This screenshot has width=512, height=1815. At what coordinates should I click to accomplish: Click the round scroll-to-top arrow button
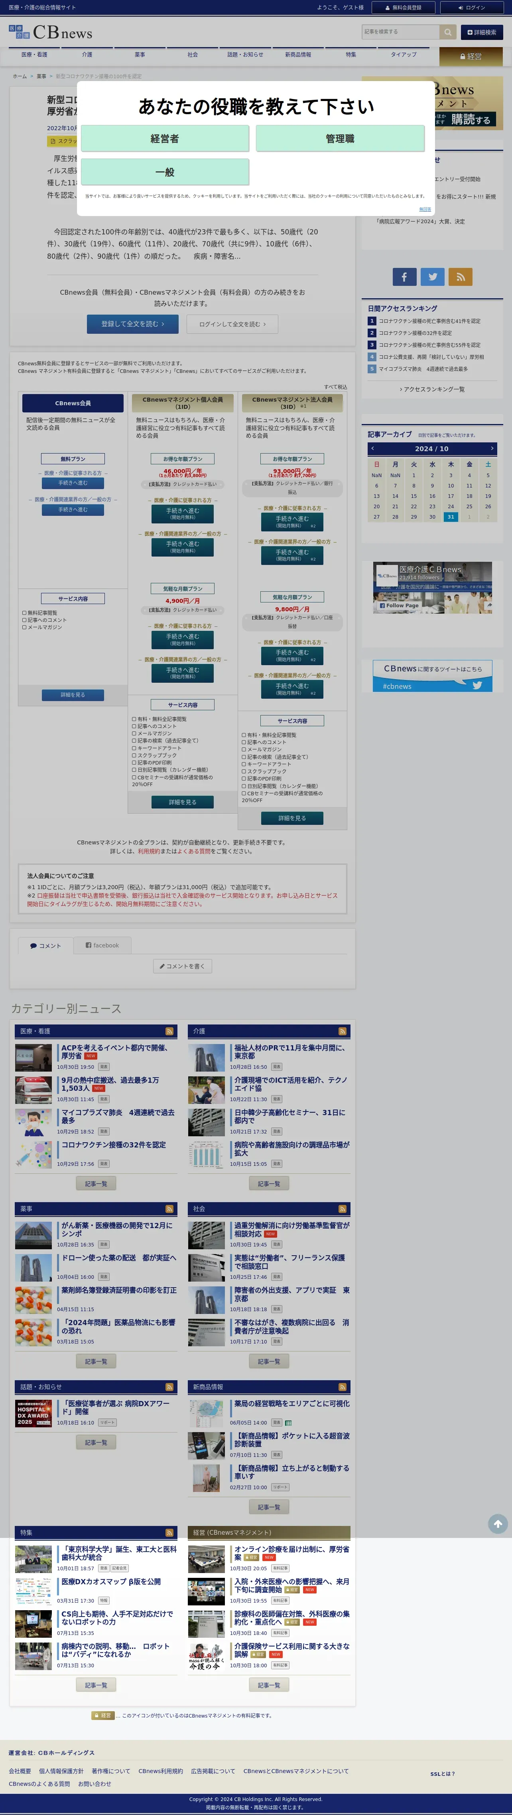click(x=498, y=1523)
